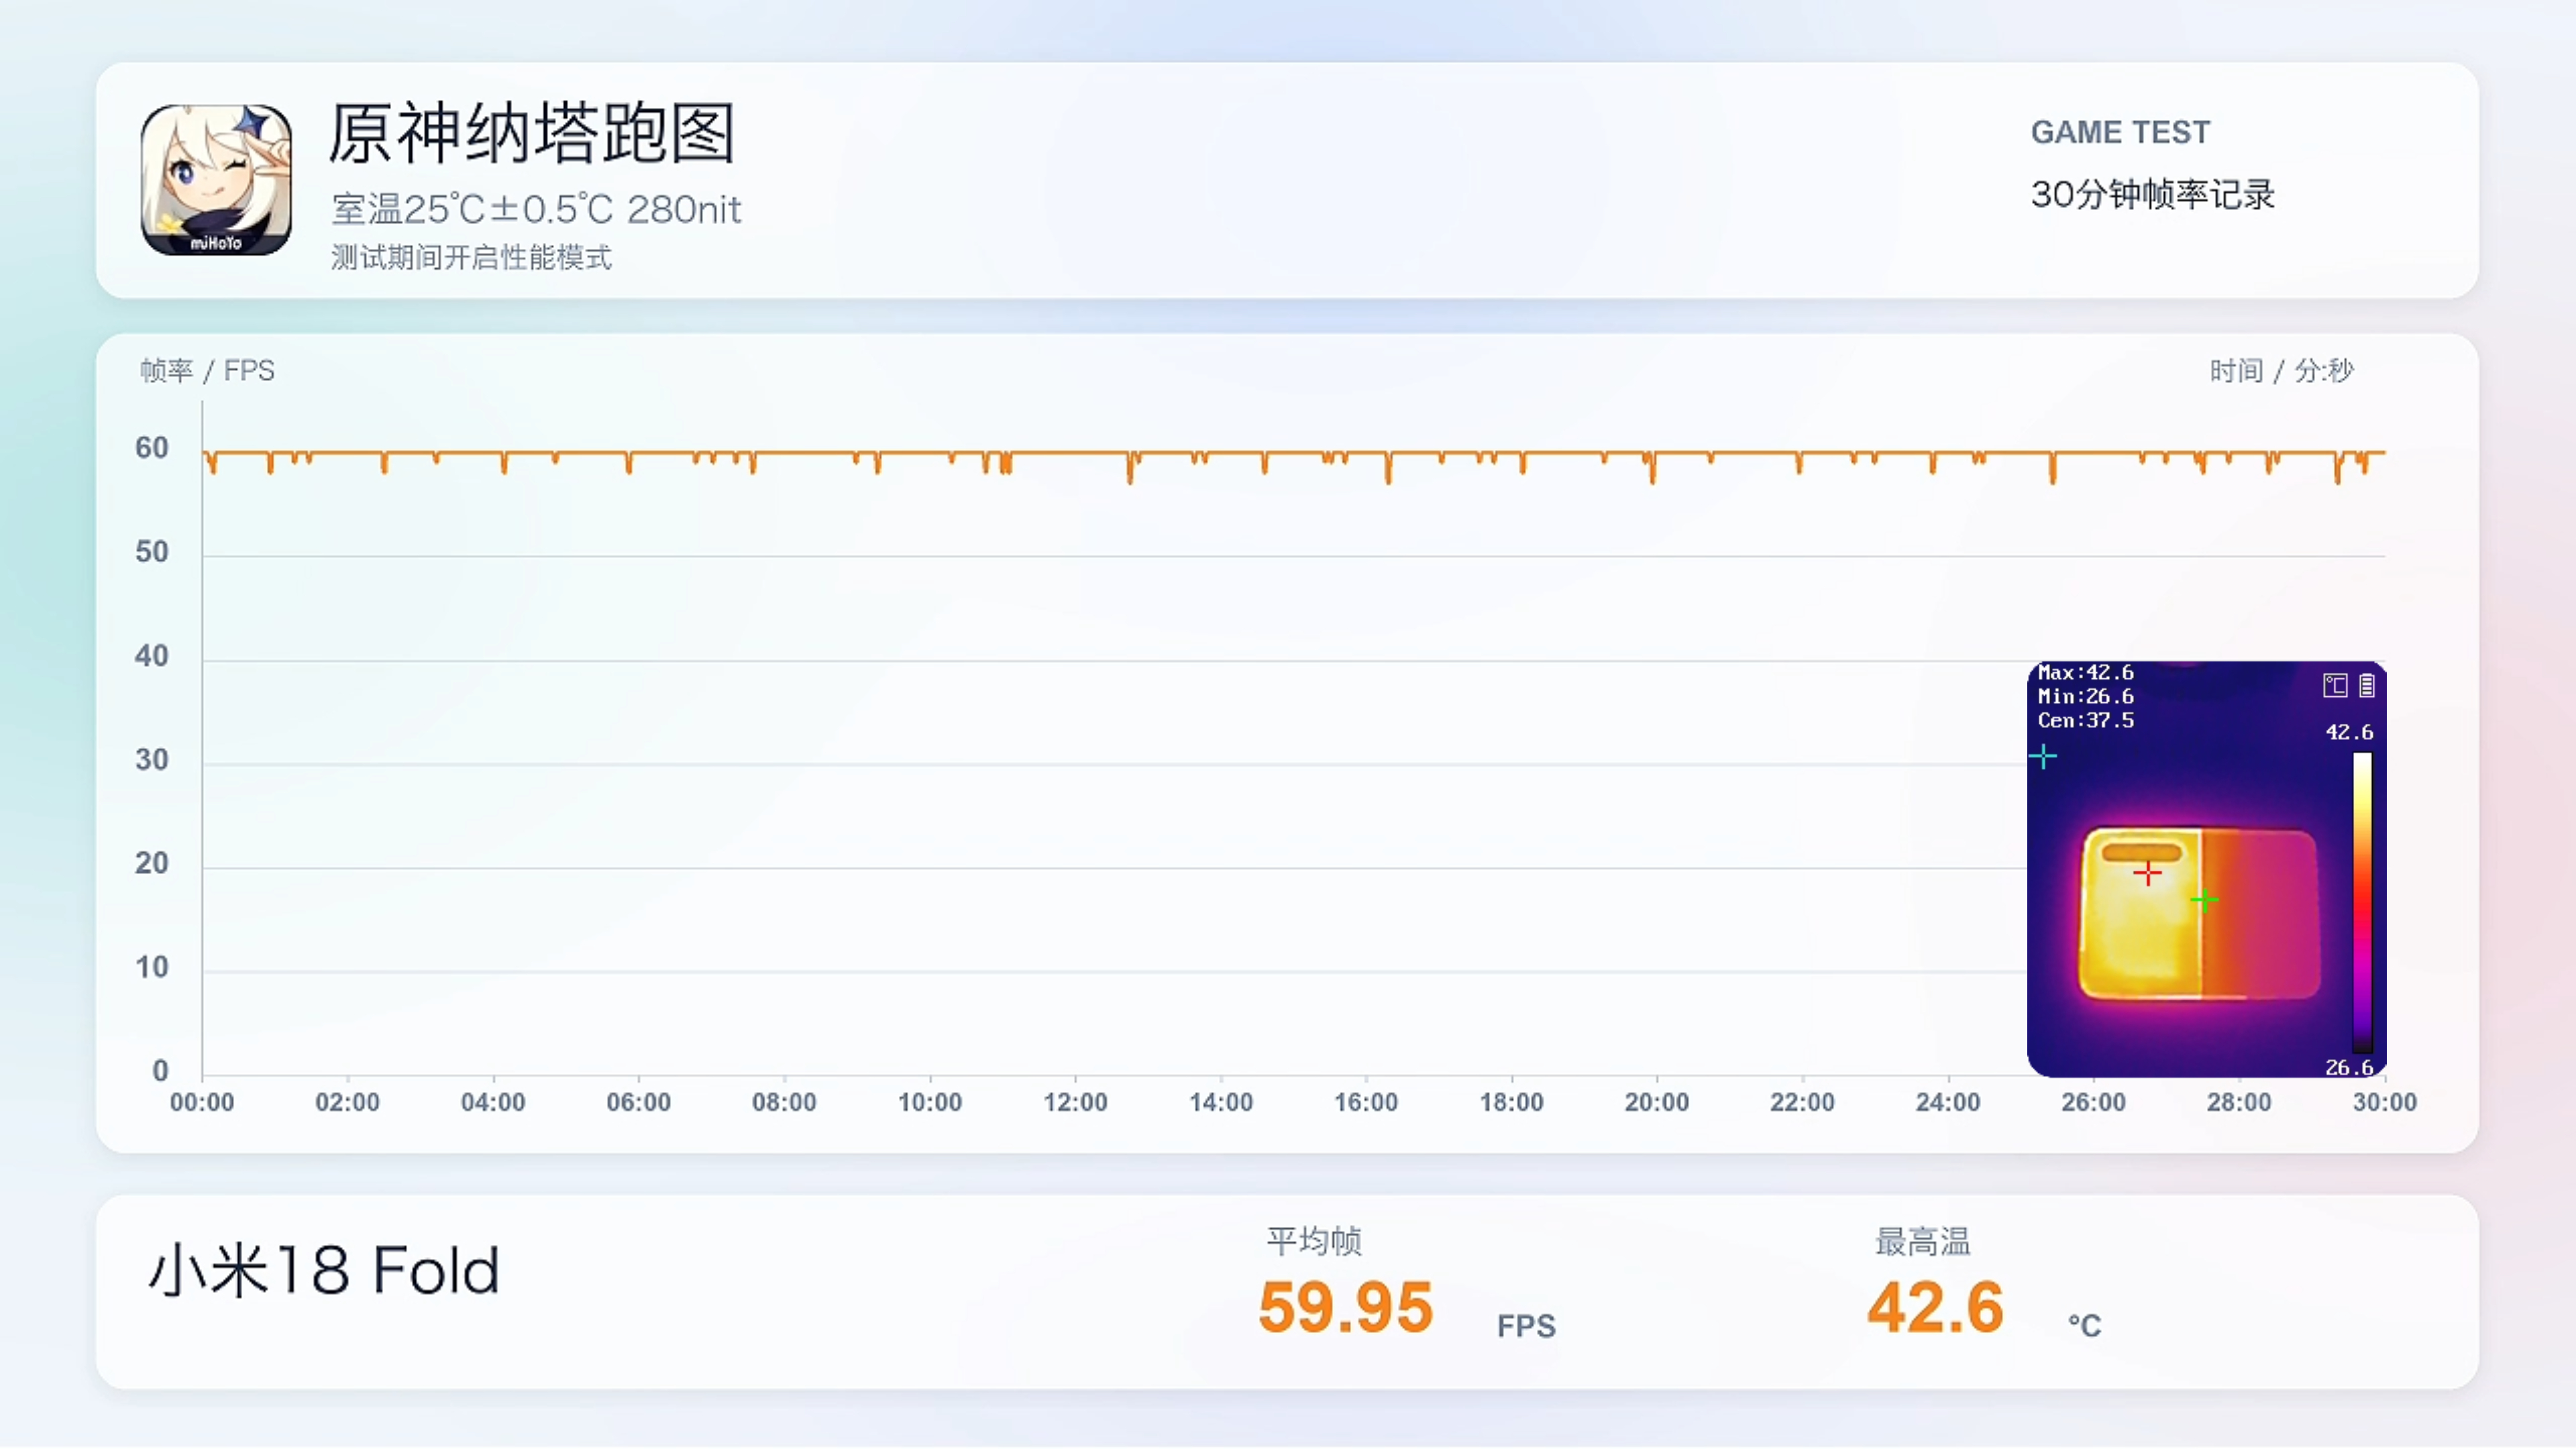Click the note 测试期间开启性能模式
This screenshot has width=2576, height=1449.
click(471, 258)
